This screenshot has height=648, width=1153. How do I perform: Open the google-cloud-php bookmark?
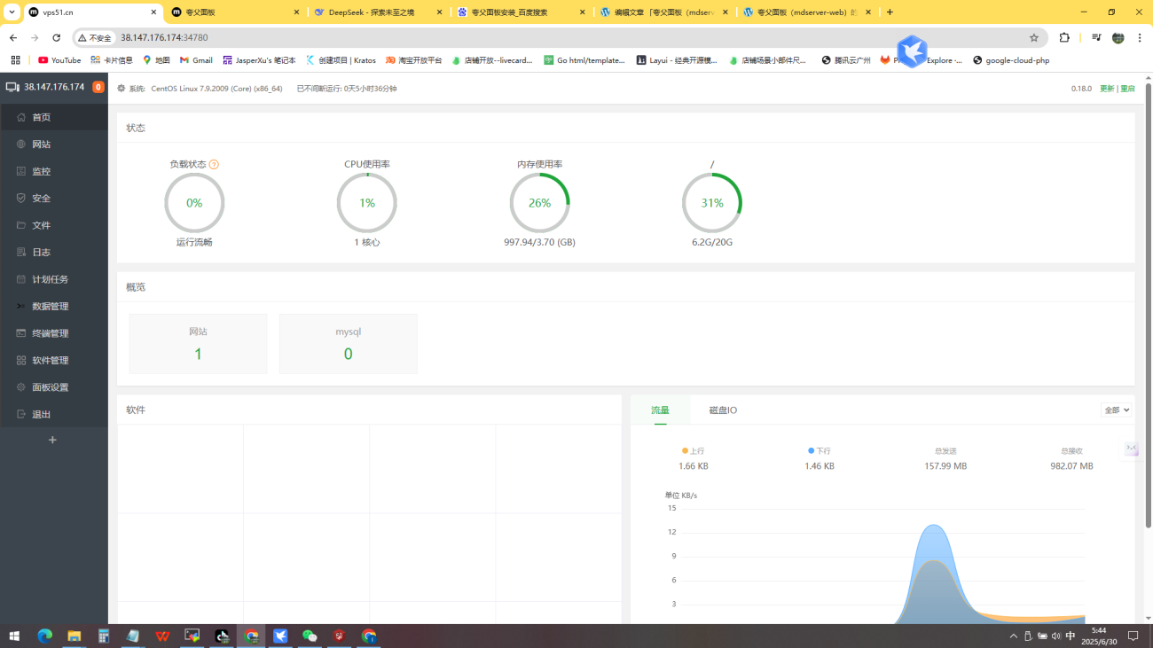1011,60
